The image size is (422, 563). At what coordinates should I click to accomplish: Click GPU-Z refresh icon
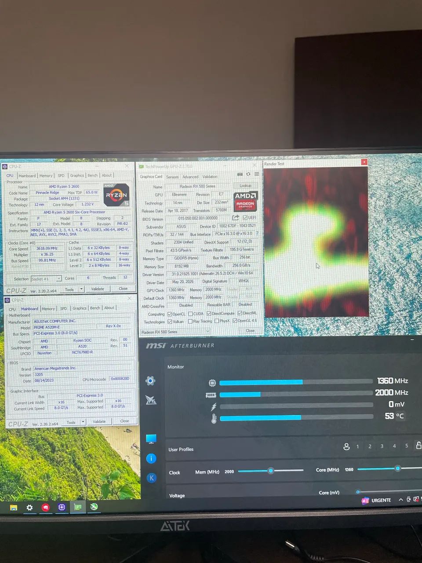pyautogui.click(x=248, y=174)
